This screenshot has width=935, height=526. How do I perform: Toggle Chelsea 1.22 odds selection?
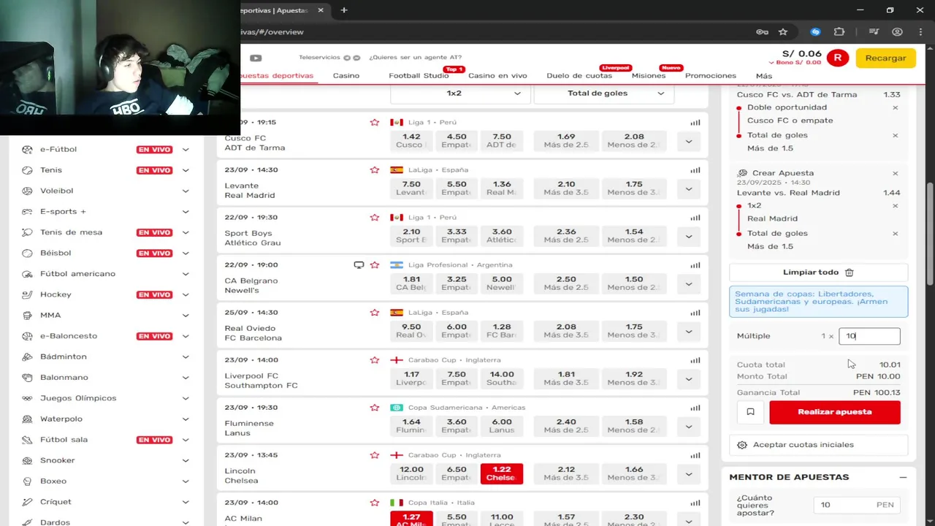[501, 473]
